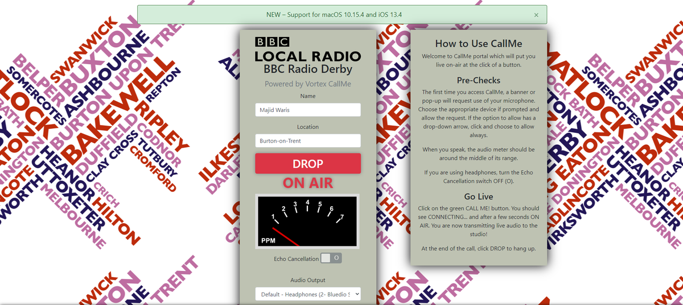
Task: Click the BBC Radio Derby title
Action: (x=308, y=70)
